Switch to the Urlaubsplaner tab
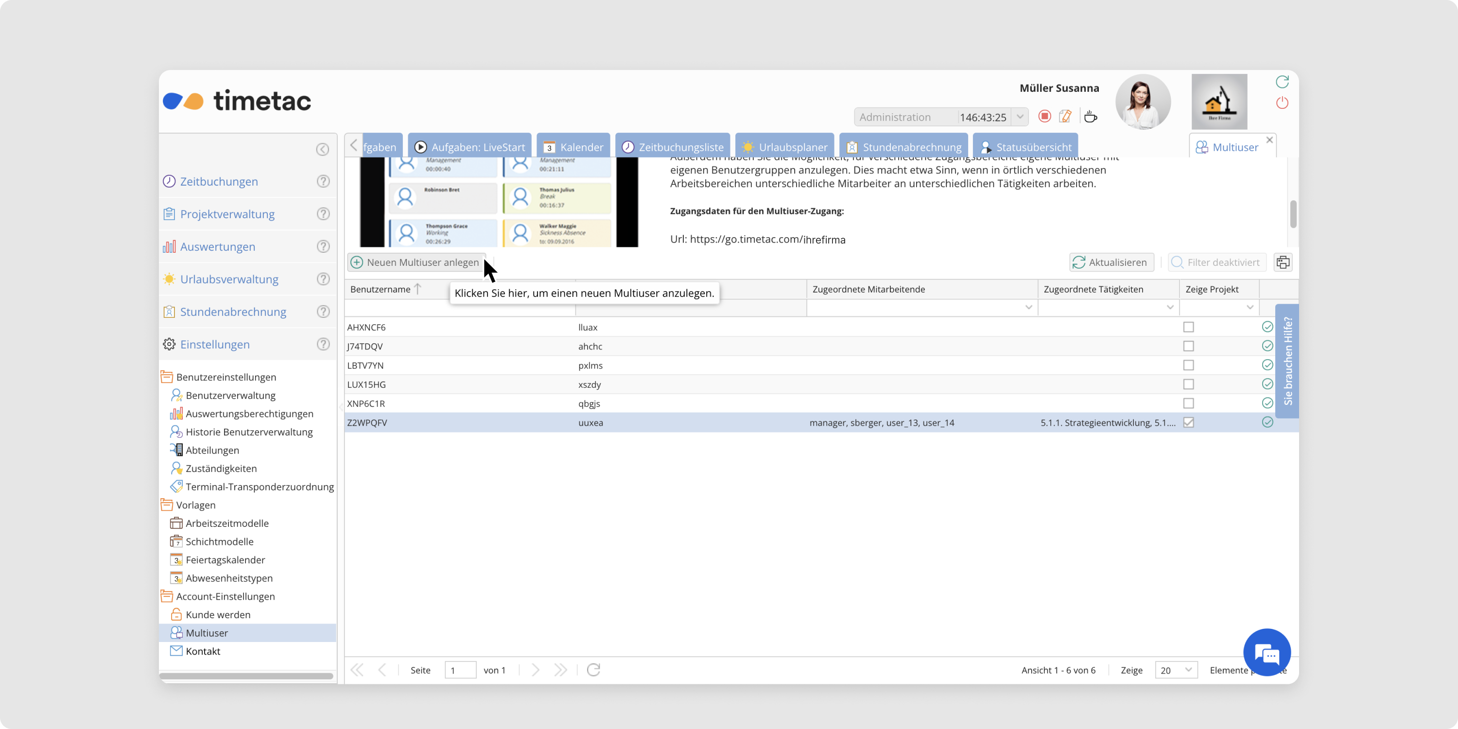The height and width of the screenshot is (729, 1458). (x=784, y=147)
